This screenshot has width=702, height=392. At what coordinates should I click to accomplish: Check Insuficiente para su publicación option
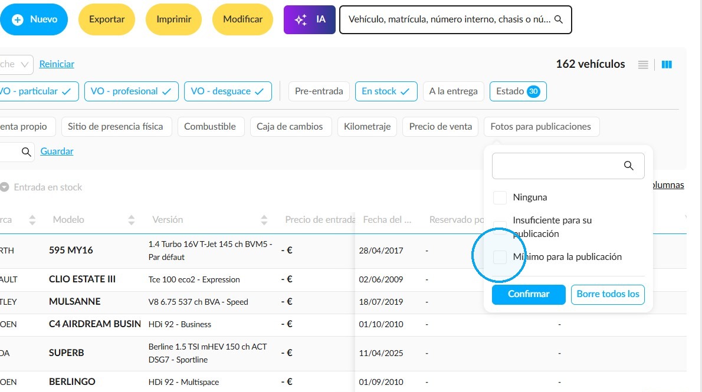coord(500,227)
